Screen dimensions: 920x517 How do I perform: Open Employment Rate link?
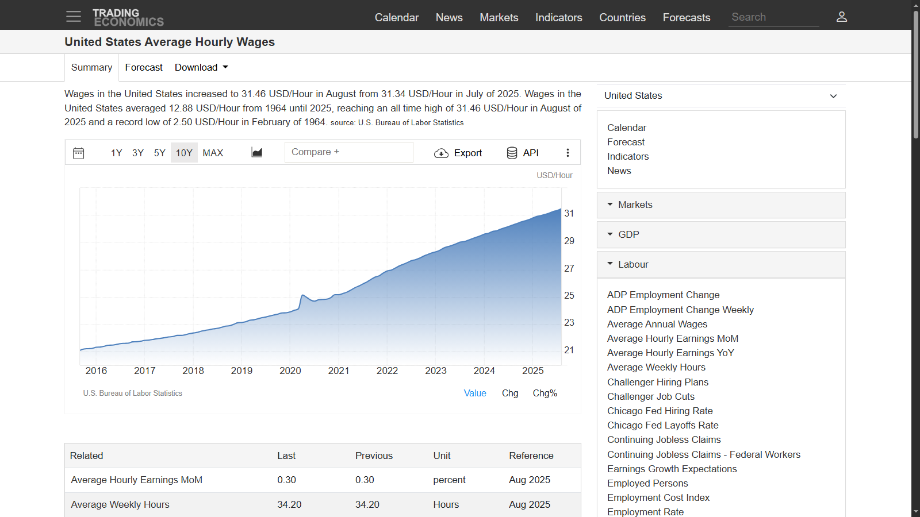pyautogui.click(x=646, y=512)
